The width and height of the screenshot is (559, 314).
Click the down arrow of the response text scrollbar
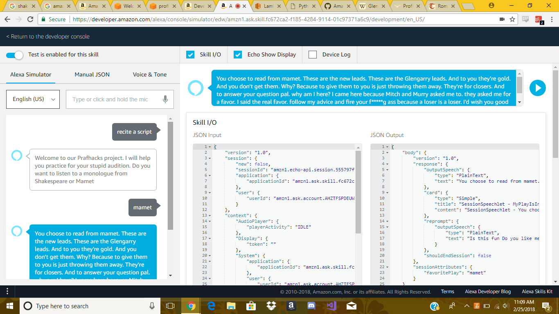520,103
